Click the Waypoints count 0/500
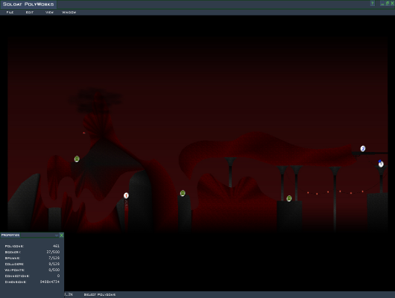395x298 pixels. point(54,270)
